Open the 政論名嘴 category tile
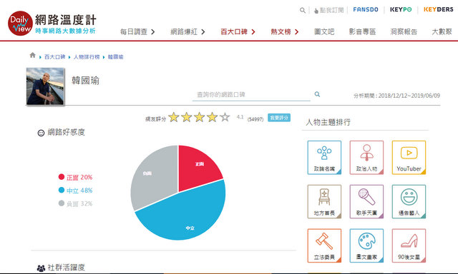The width and height of the screenshot is (458, 274). (x=324, y=158)
